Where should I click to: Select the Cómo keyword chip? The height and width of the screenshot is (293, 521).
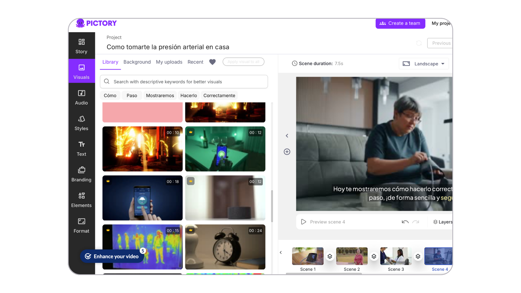(110, 95)
